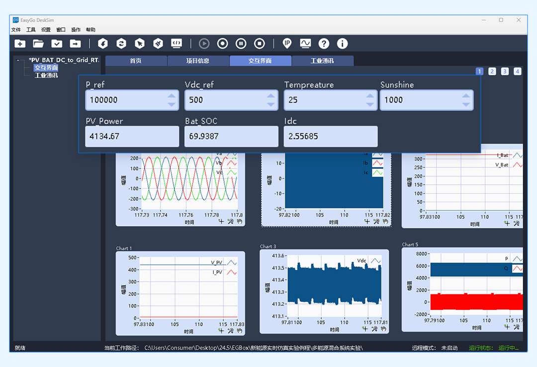Select interface page 4 button

coord(517,72)
